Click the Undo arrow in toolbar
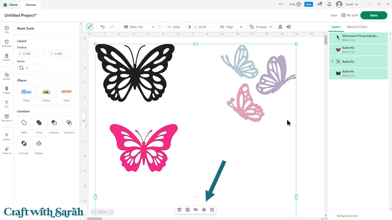Viewport: 392px width, 220px height. pos(102,27)
